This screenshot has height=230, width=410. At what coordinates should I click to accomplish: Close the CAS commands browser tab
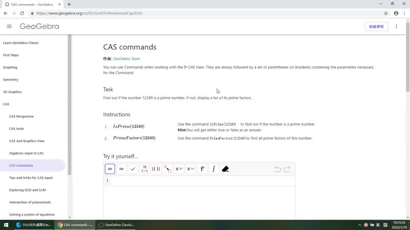pos(59,5)
